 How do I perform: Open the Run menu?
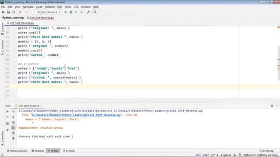click(59, 7)
